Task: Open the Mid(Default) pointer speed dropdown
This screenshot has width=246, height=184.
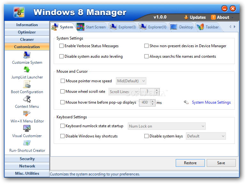Action: click(x=131, y=81)
